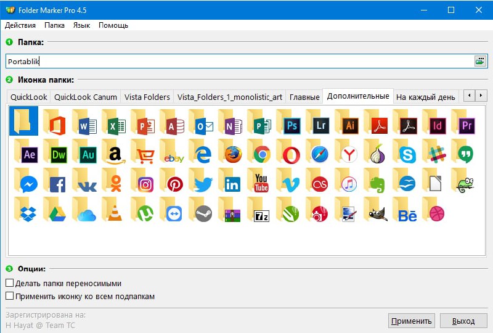Choose the 7-Zip folder icon

coord(258,210)
